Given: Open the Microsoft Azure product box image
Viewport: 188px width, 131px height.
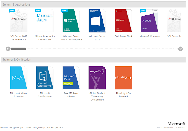Looking at the screenshot, I should point(45,21).
